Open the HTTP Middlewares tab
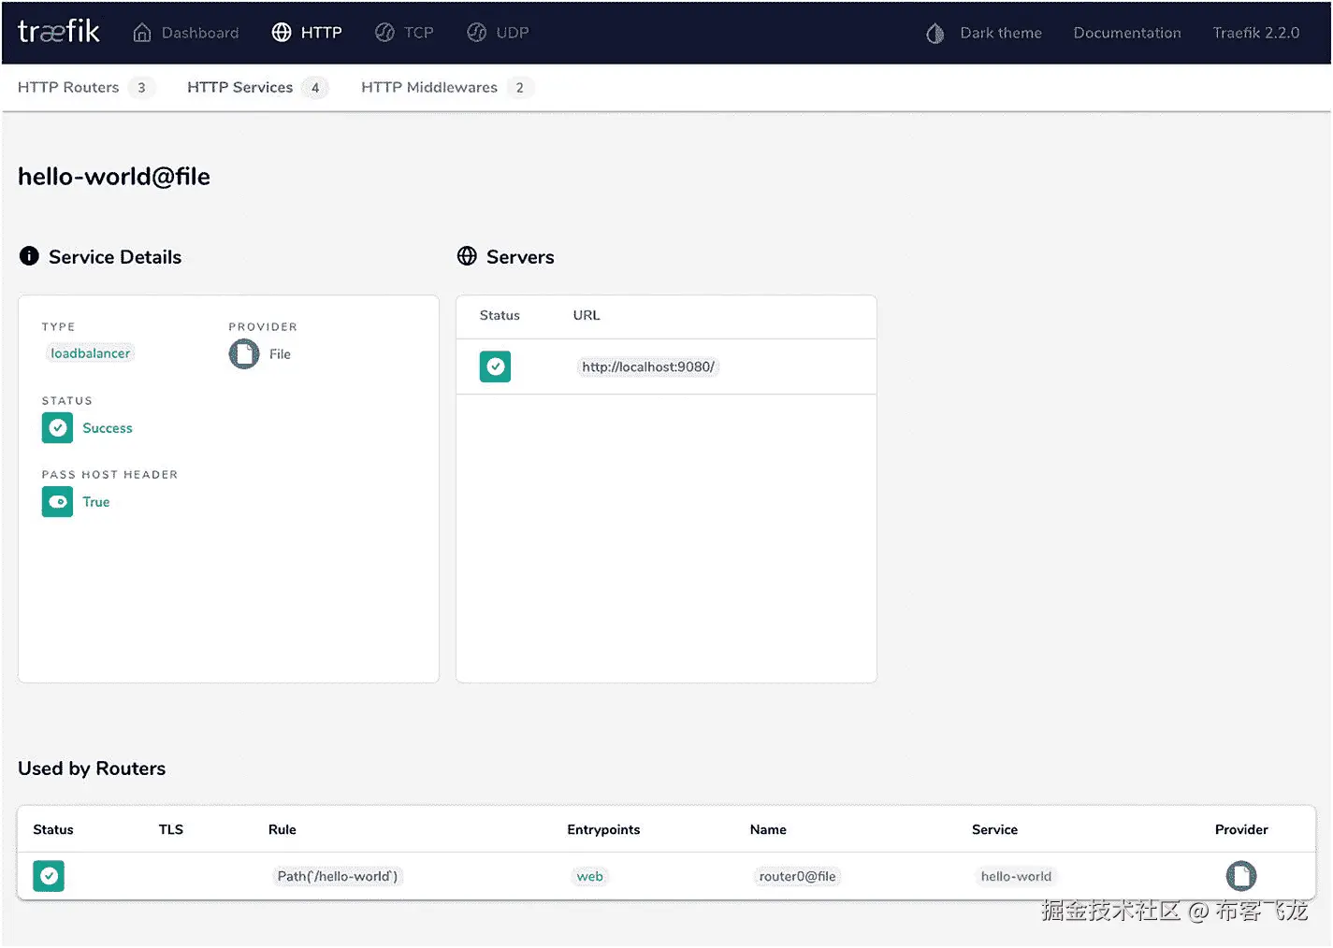The image size is (1333, 948). [429, 87]
